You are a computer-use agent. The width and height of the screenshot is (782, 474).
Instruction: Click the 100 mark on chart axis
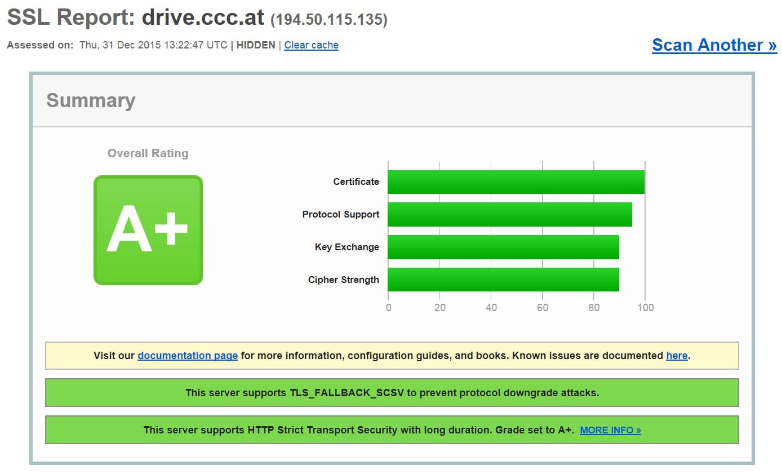coord(645,308)
